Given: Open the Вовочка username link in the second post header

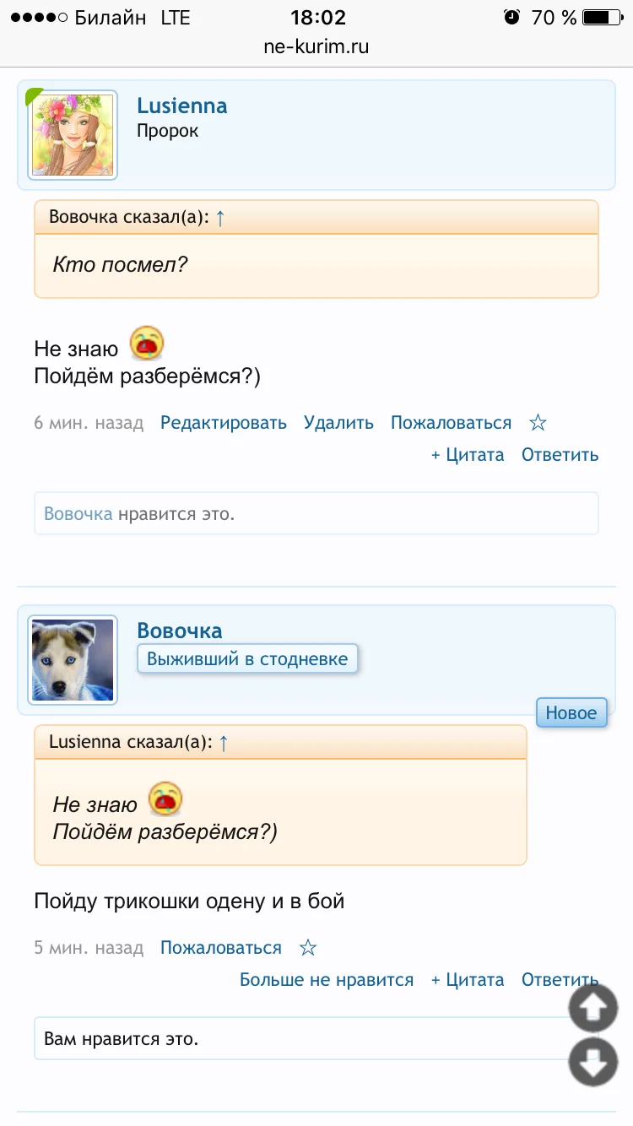Looking at the screenshot, I should [180, 631].
